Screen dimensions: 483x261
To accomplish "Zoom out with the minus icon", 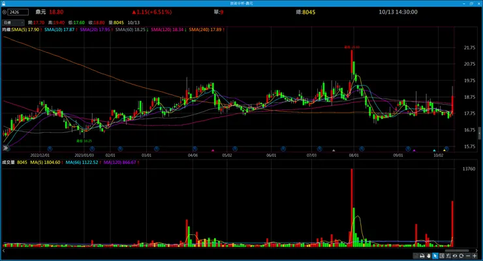I will pyautogui.click(x=468, y=256).
